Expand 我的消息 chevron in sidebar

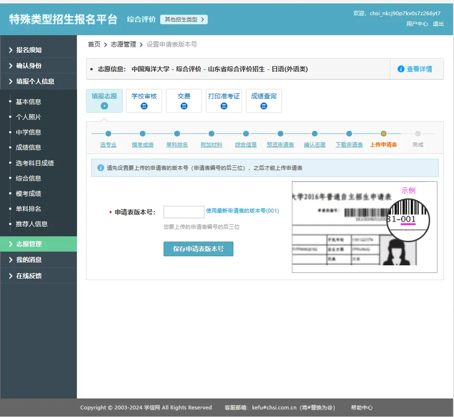(11, 260)
